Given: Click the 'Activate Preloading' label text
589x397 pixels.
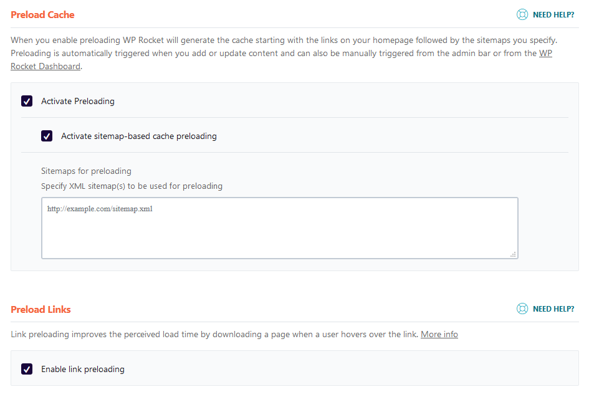Looking at the screenshot, I should pos(78,101).
